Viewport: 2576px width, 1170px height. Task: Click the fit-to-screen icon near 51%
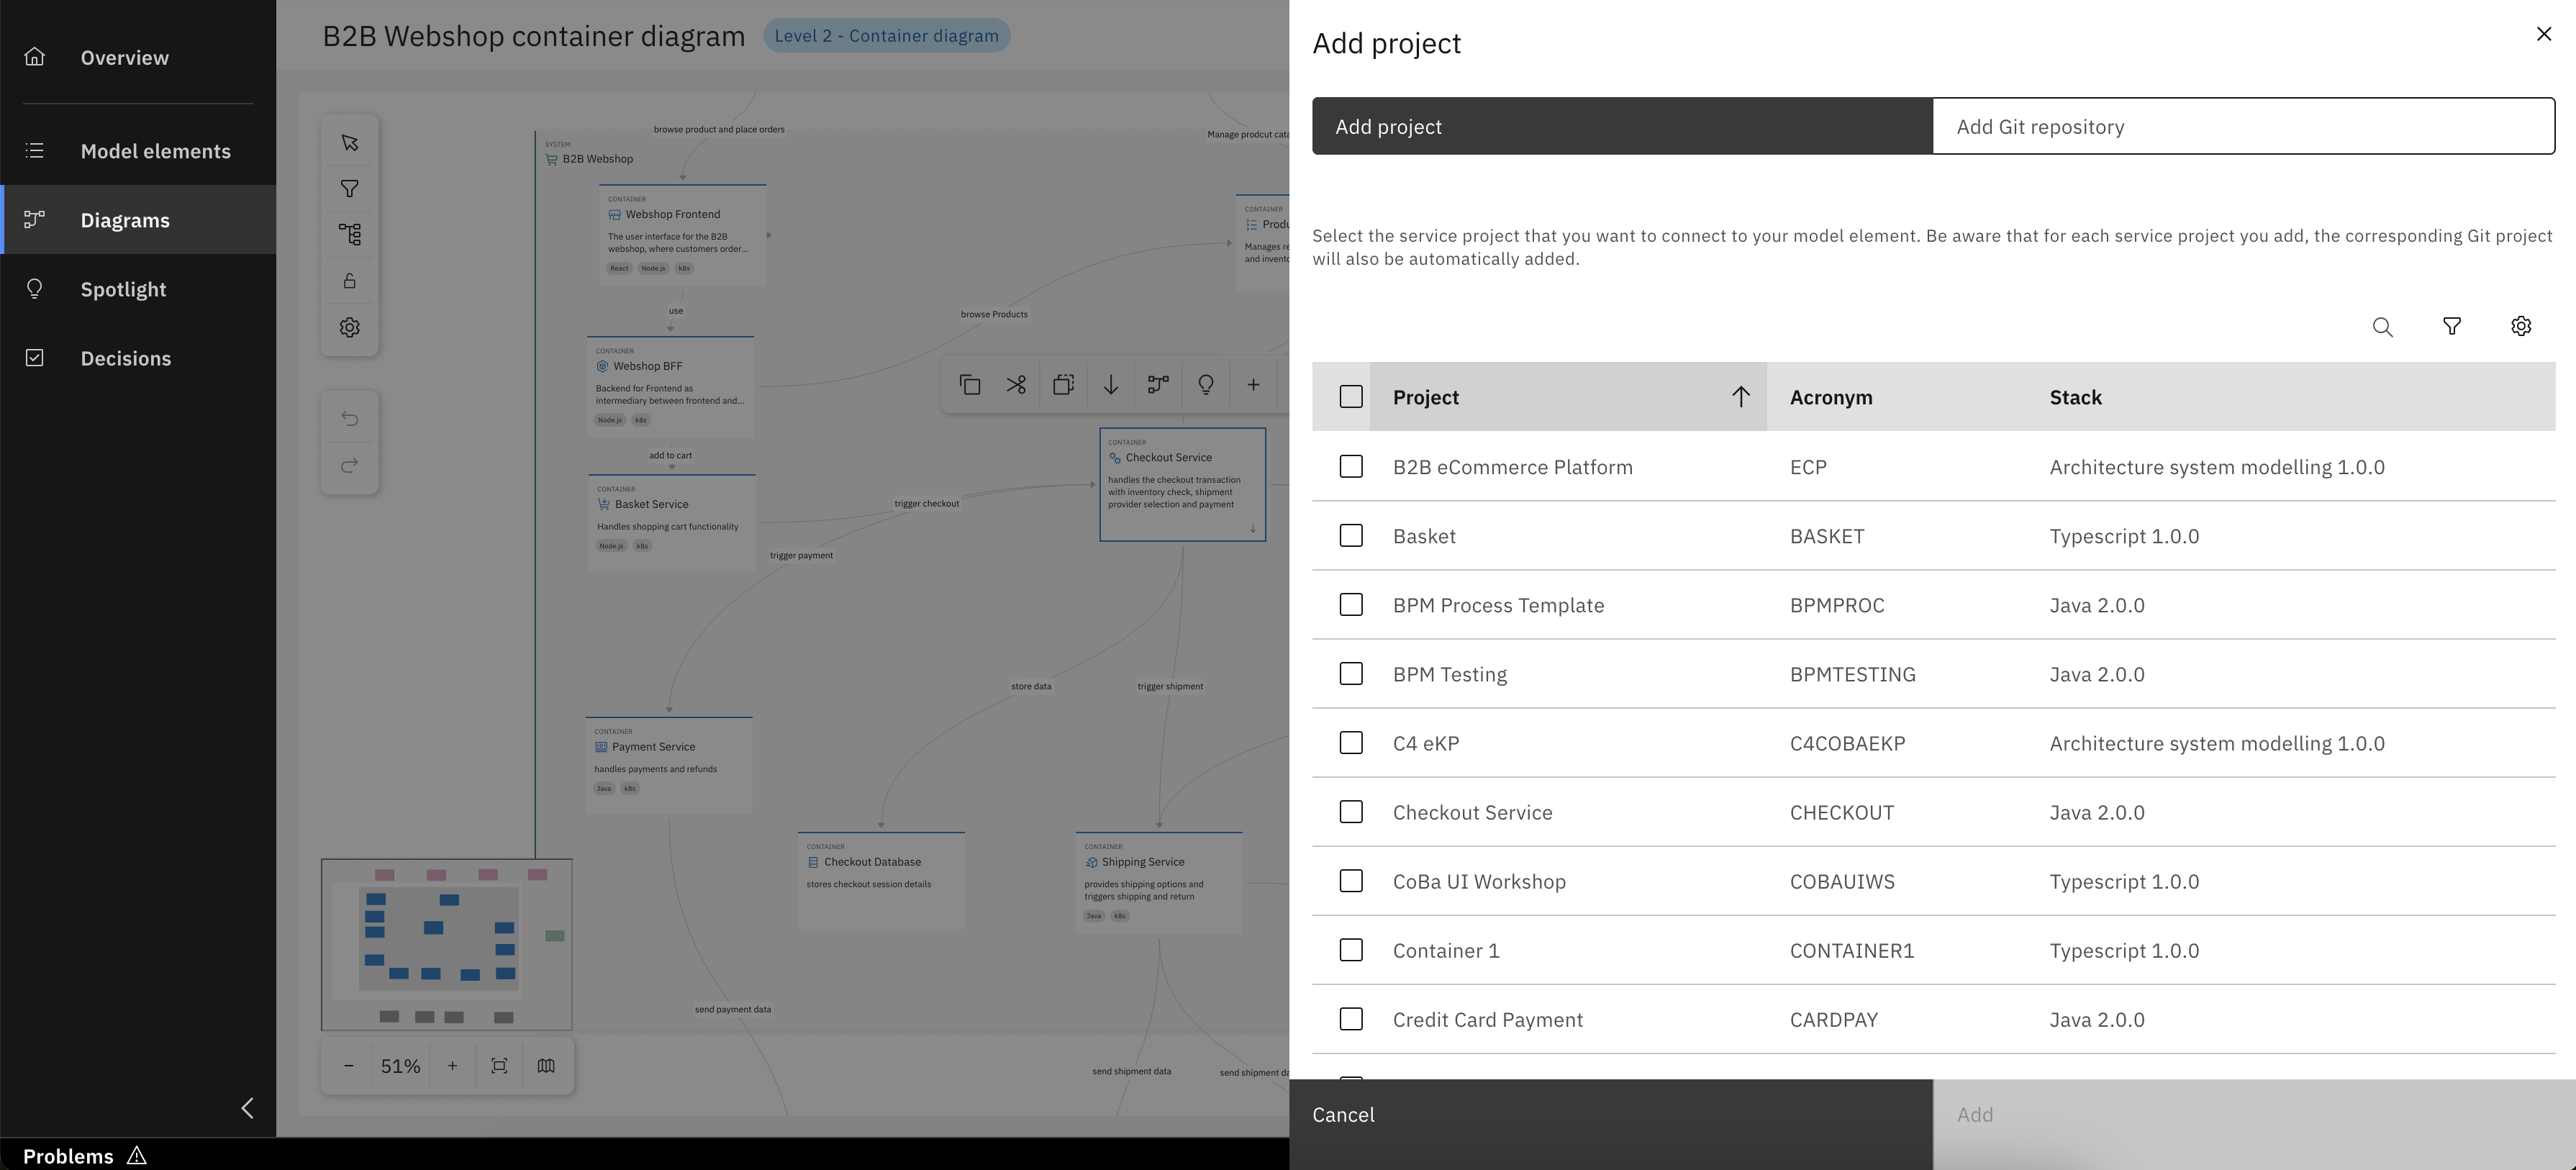pyautogui.click(x=499, y=1066)
